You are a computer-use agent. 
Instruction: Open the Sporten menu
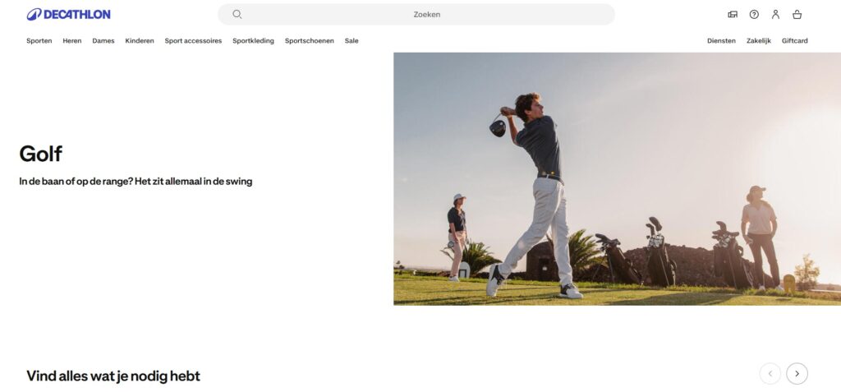39,41
